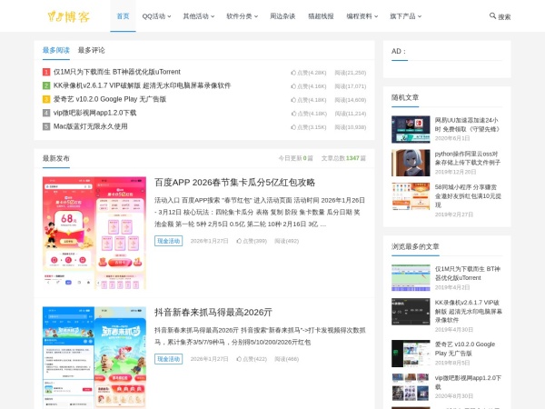Click 百度APP article thumbnail image
Screen dimensions: 545x409
tap(94, 233)
